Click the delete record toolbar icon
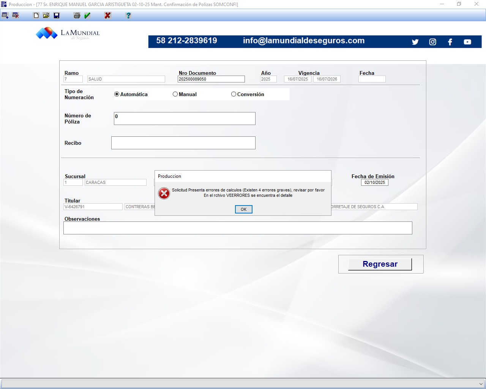 click(16, 16)
